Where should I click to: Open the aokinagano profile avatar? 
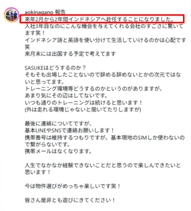tap(11, 15)
